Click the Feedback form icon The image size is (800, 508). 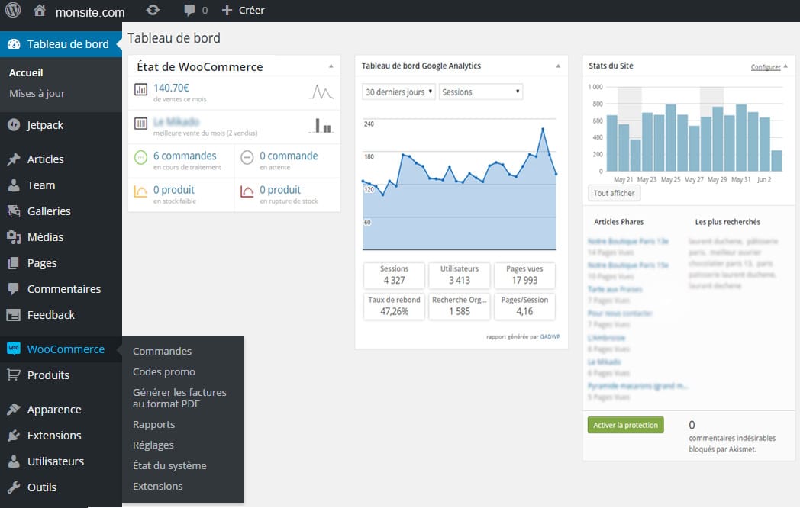pyautogui.click(x=14, y=315)
